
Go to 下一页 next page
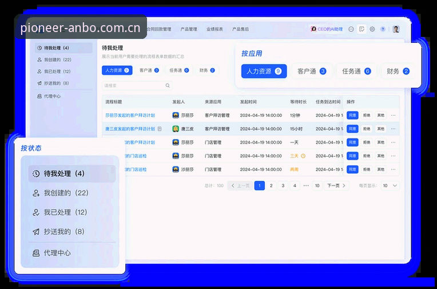(x=336, y=186)
